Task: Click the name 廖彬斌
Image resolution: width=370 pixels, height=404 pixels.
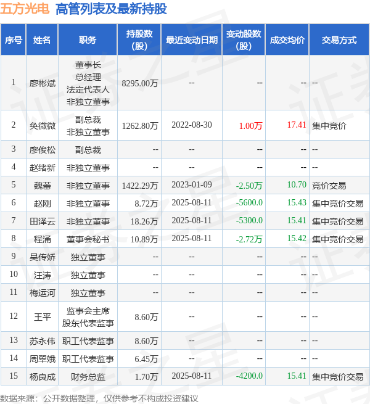Action: pos(43,83)
